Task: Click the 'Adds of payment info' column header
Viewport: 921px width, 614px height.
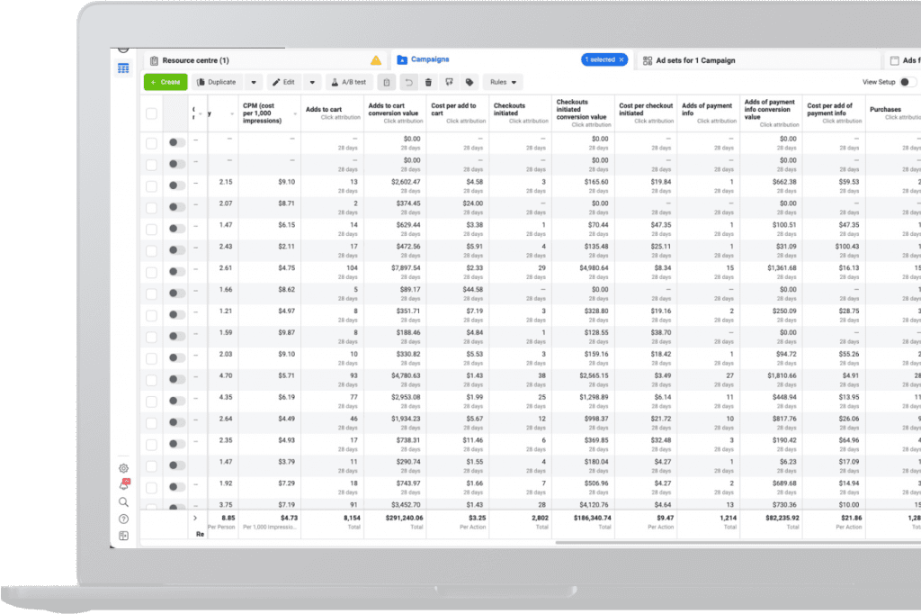Action: (709, 113)
